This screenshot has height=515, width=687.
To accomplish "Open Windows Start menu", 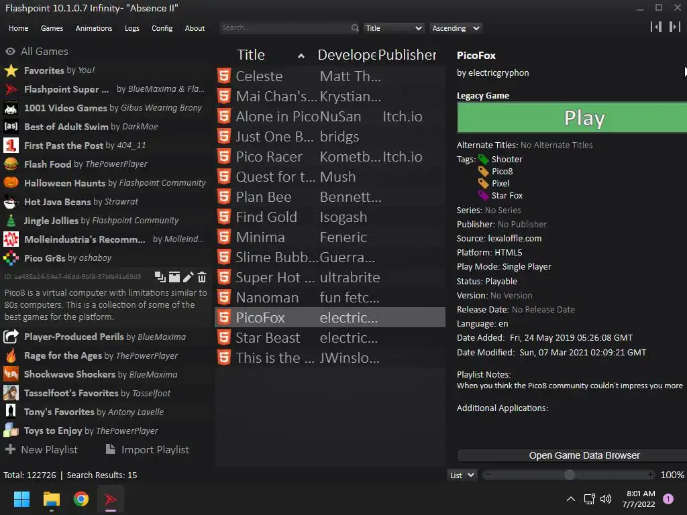I will click(x=21, y=499).
